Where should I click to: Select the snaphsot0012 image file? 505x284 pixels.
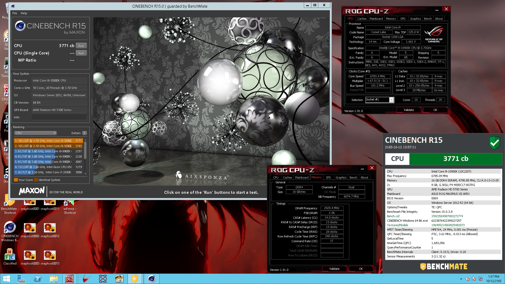click(x=50, y=230)
